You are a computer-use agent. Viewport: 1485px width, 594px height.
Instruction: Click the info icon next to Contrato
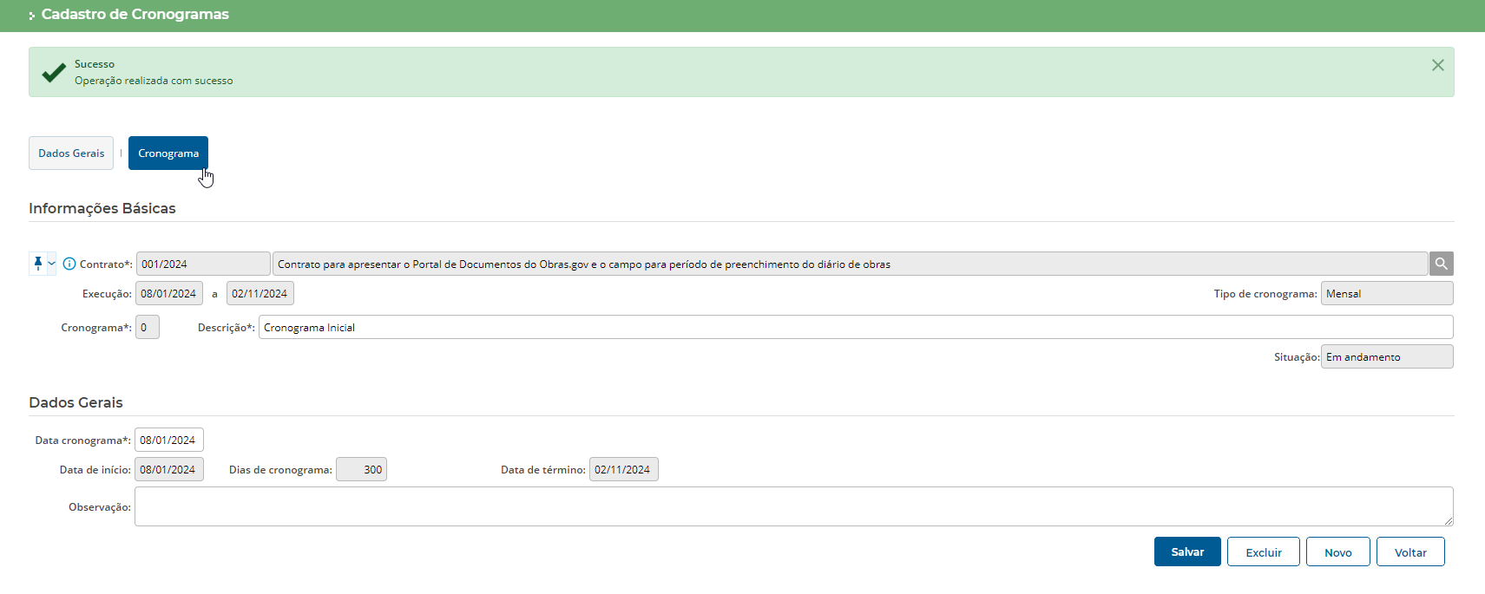click(69, 264)
